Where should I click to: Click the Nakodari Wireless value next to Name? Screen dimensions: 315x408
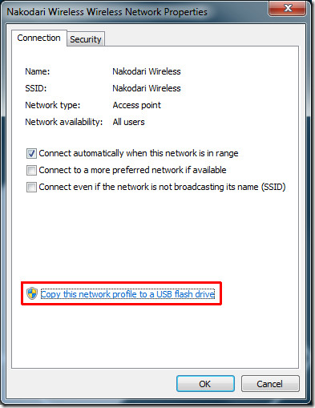tap(147, 71)
